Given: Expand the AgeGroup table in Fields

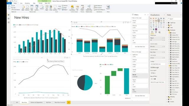Looking at the screenshot, I should coord(167,23).
